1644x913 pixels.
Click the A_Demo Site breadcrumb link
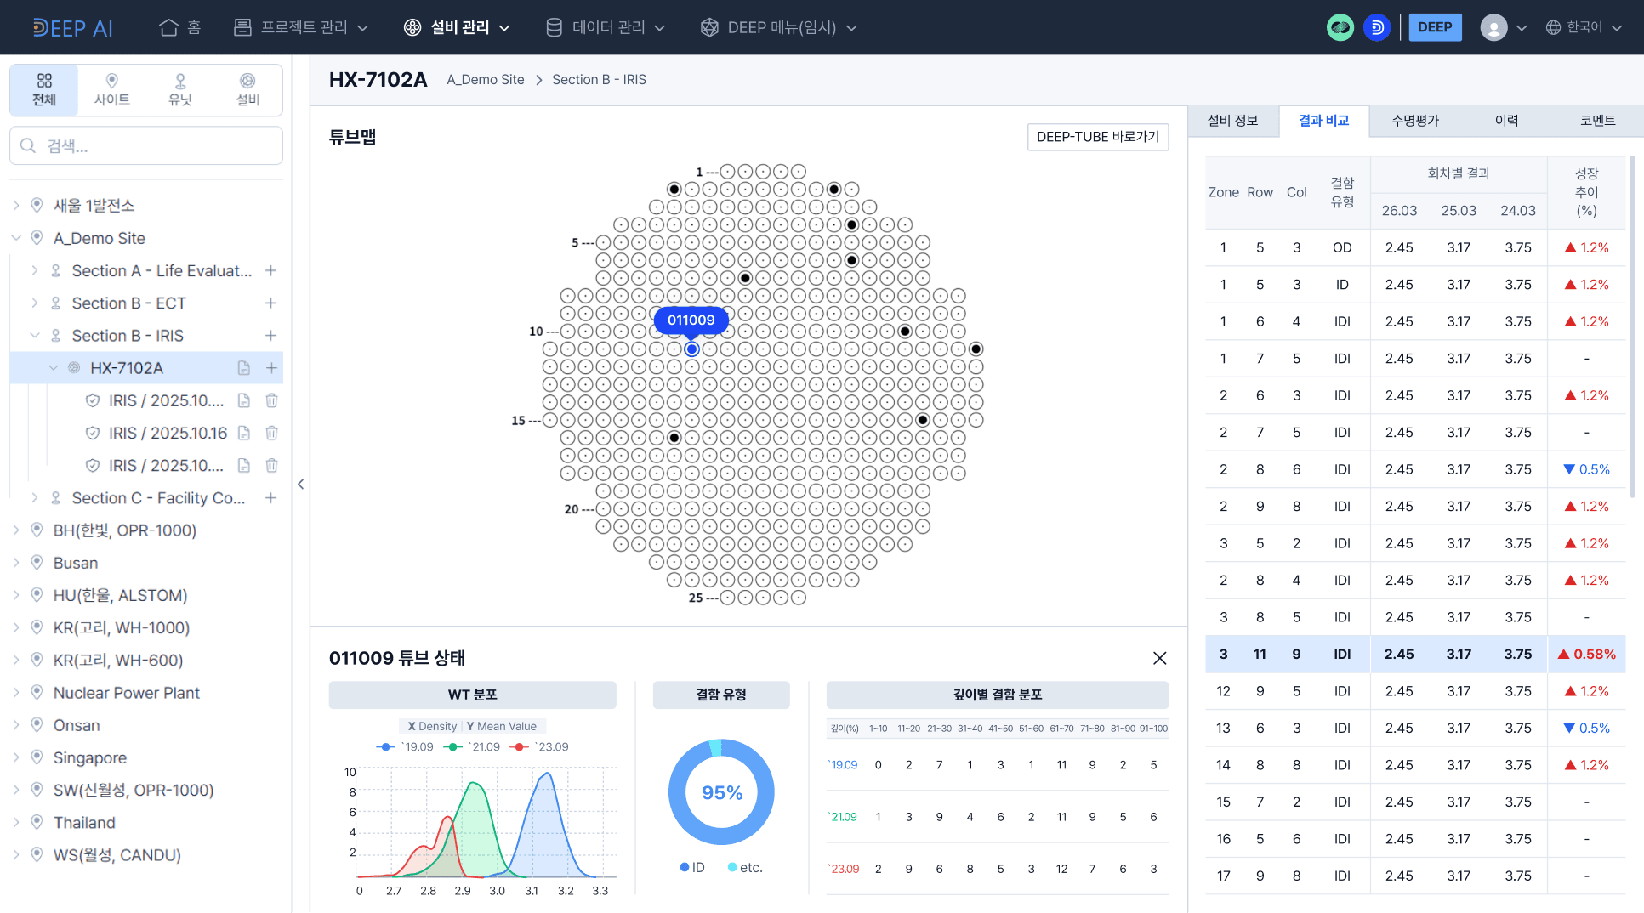point(486,79)
